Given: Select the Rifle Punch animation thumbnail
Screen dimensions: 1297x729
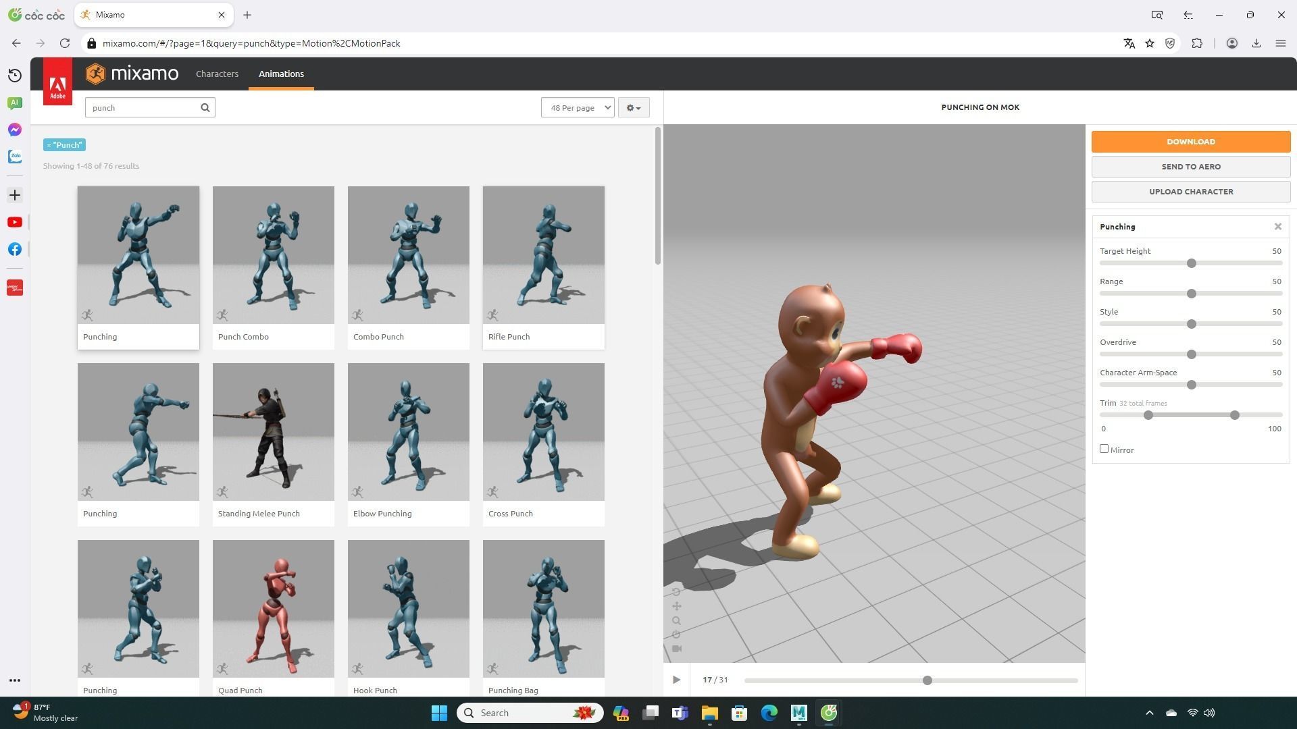Looking at the screenshot, I should click(x=544, y=255).
